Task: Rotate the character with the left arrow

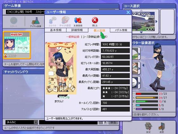Action: click(143, 65)
